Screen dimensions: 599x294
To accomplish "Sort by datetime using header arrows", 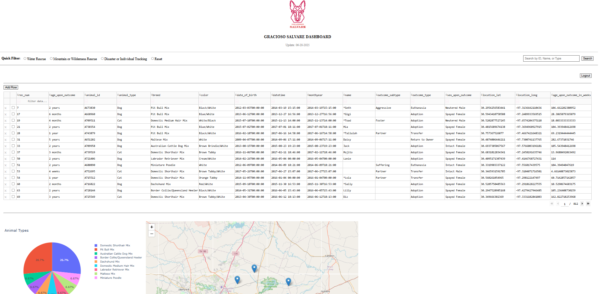I will [x=272, y=95].
